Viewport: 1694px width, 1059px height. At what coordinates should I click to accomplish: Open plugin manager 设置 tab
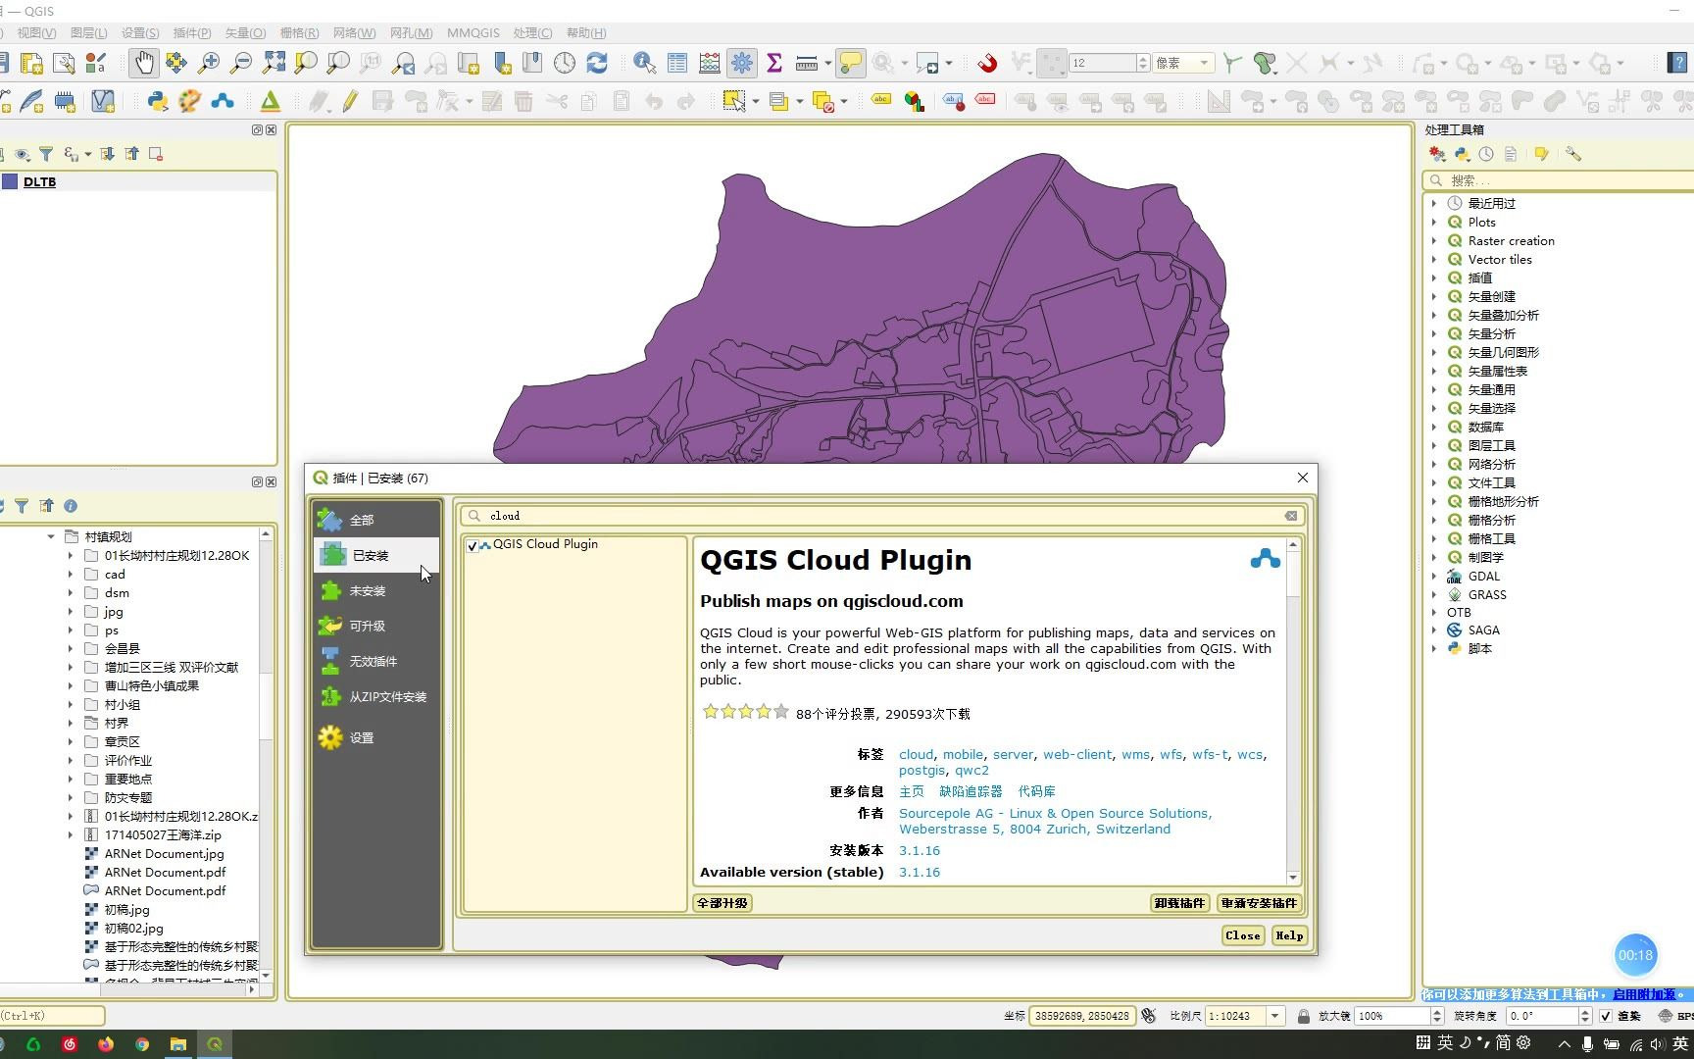click(x=376, y=737)
